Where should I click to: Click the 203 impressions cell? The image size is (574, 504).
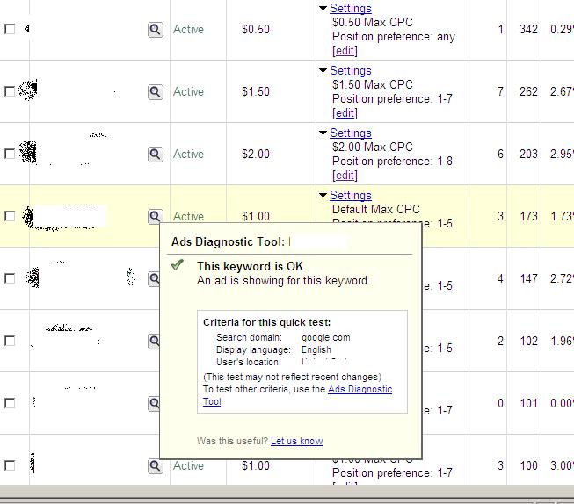tap(528, 154)
